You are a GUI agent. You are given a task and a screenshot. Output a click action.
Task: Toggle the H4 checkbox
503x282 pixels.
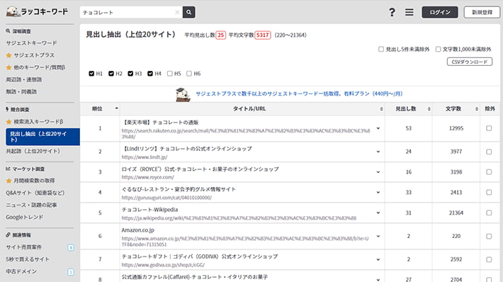(150, 74)
